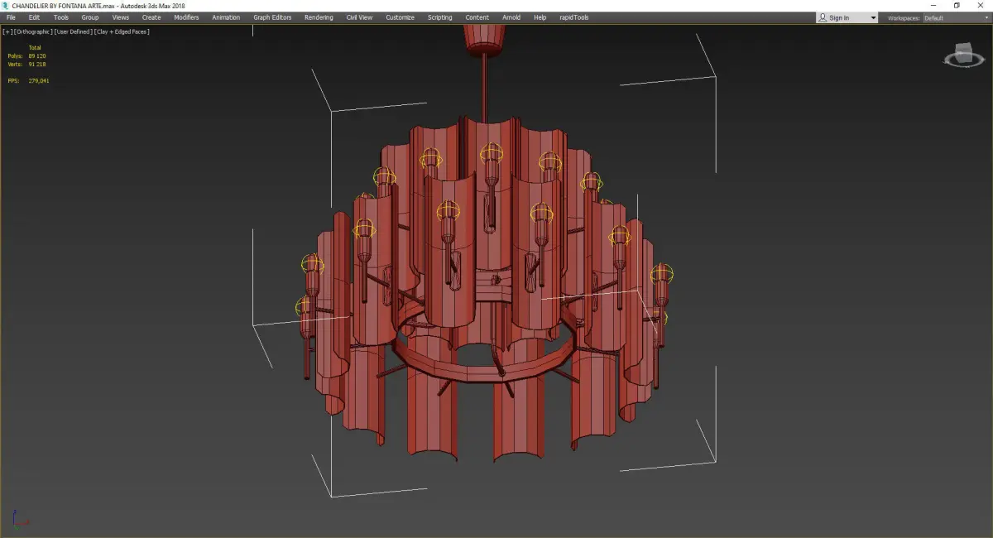Screen dimensions: 993x538
Task: Restore down the 3ds Max window
Action: pyautogui.click(x=957, y=6)
